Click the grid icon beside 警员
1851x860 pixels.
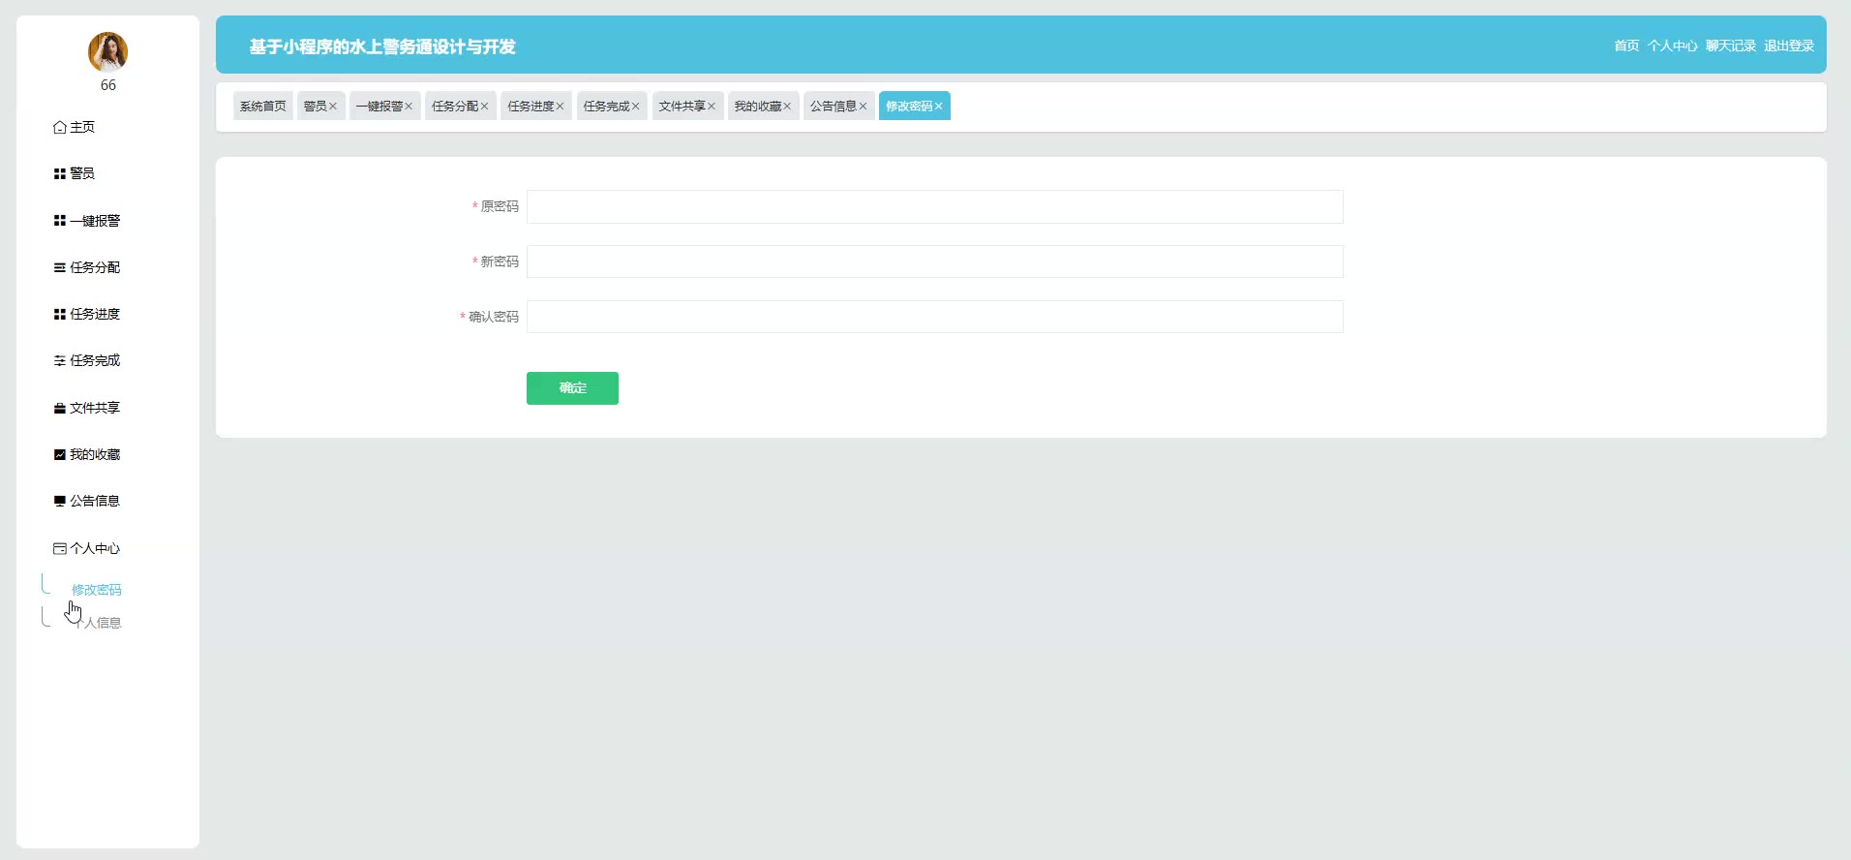coord(60,173)
